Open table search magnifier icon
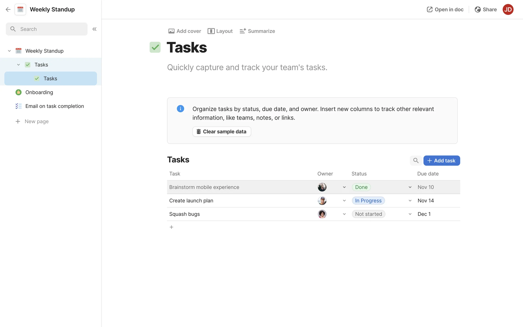This screenshot has height=327, width=523. 416,161
